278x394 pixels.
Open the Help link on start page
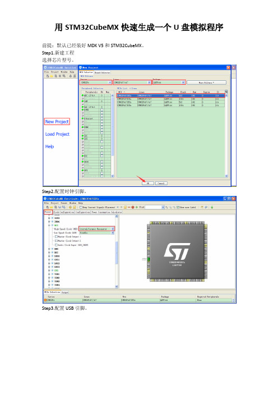click(x=49, y=146)
